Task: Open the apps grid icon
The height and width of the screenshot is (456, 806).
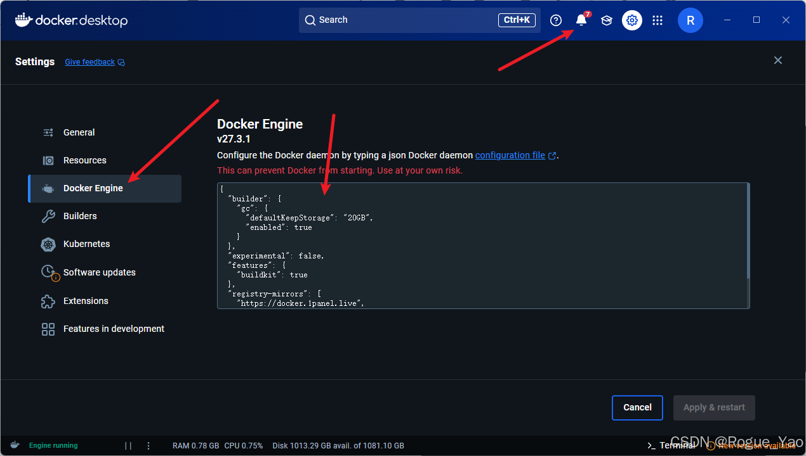Action: coord(657,20)
